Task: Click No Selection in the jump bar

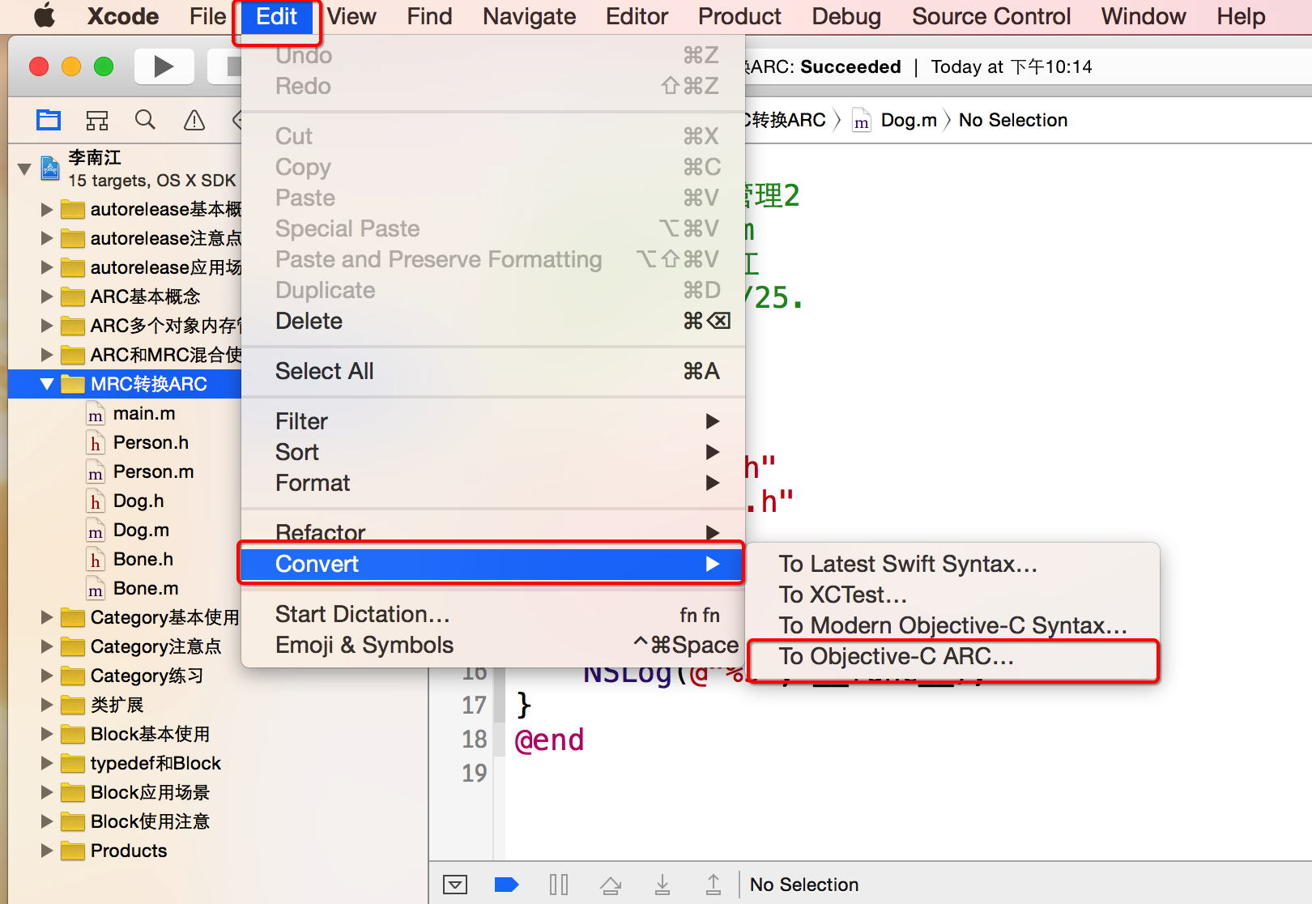Action: coord(1013,121)
